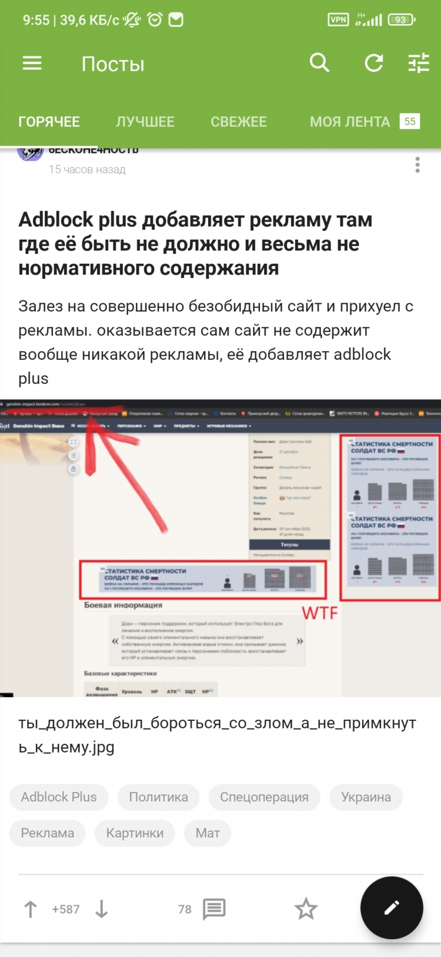Image resolution: width=441 pixels, height=957 pixels.
Task: Open feed filter settings sliders icon
Action: (x=419, y=63)
